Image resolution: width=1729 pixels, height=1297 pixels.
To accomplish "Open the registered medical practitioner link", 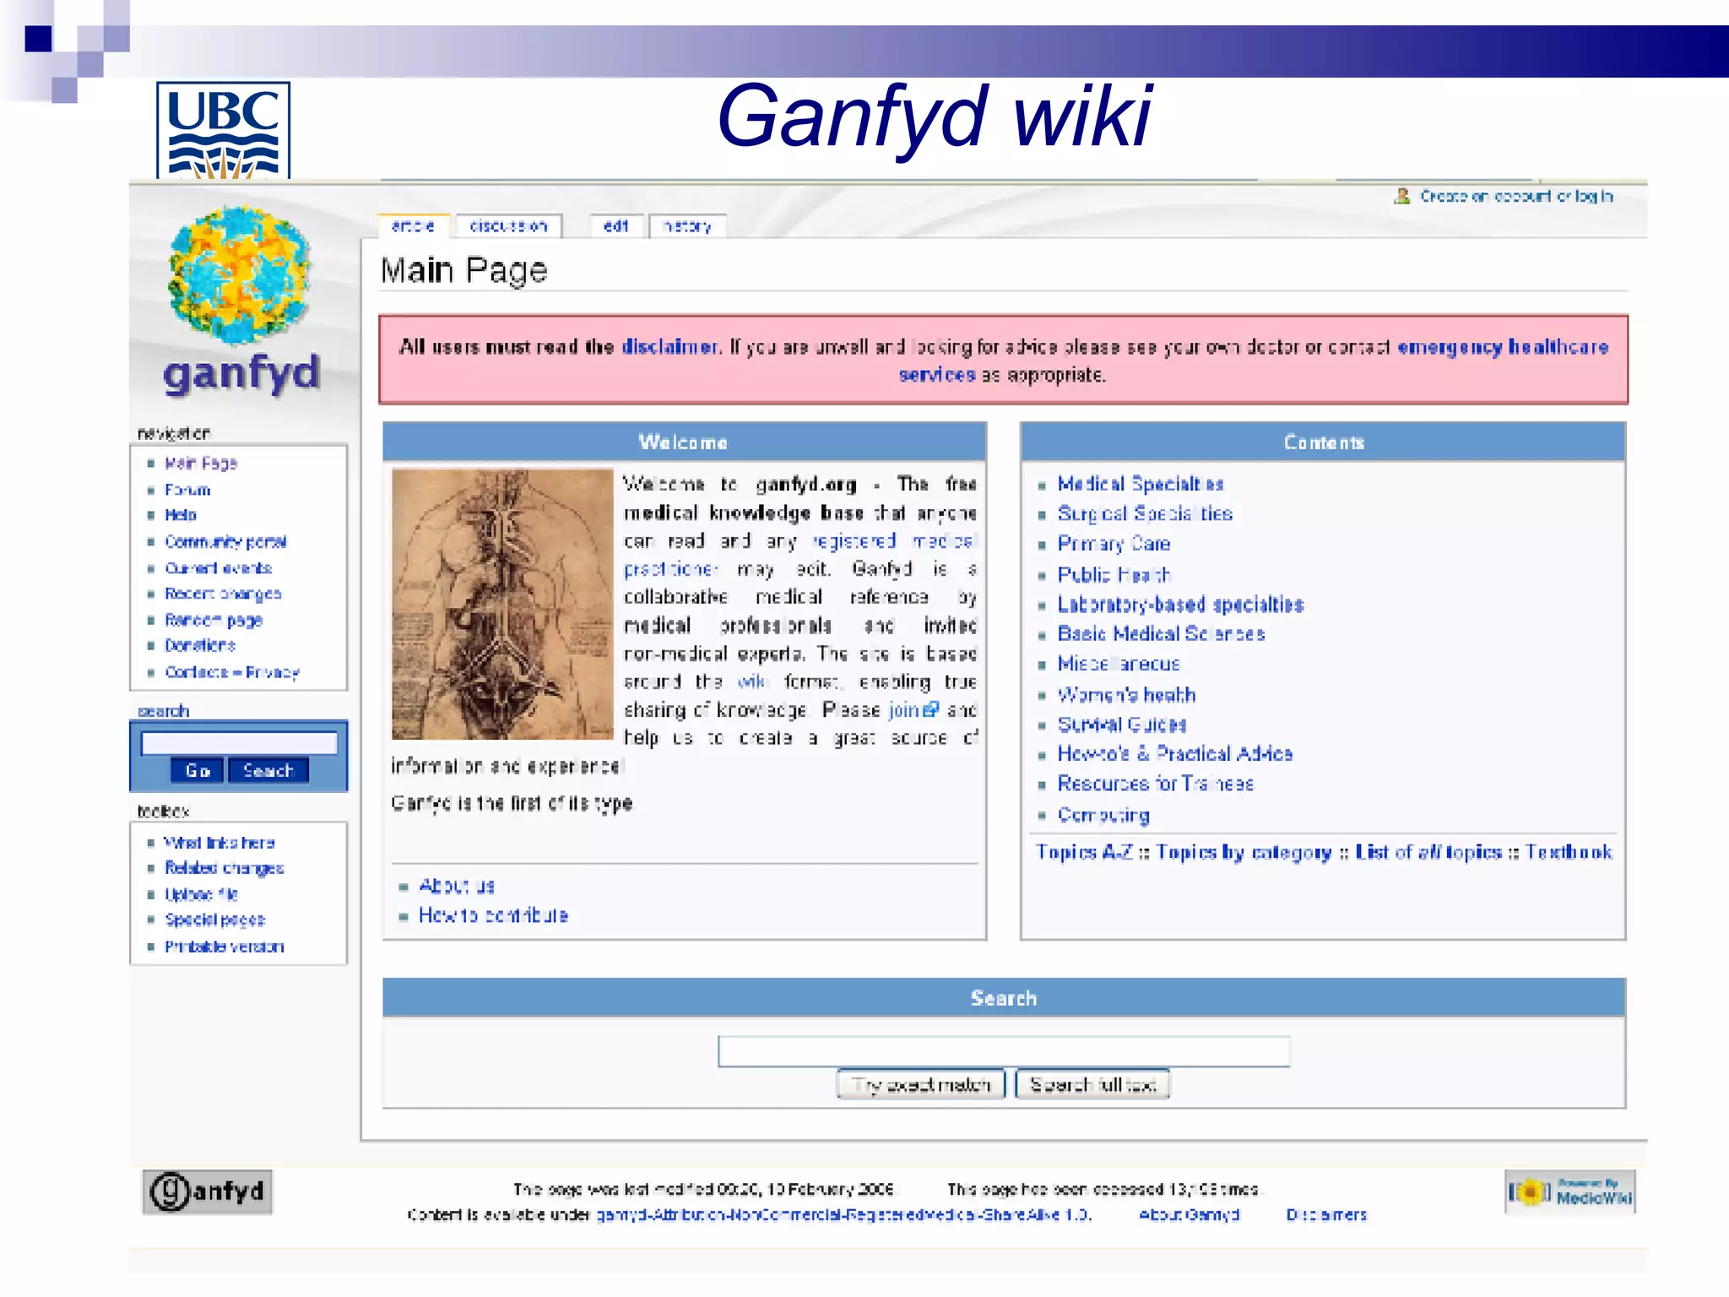I will (x=893, y=540).
